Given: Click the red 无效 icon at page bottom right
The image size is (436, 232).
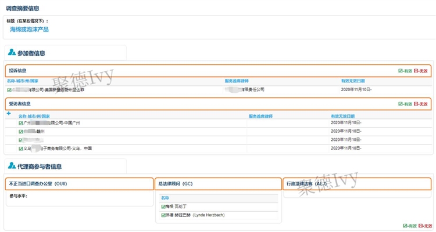Looking at the screenshot, I should coord(421,226).
